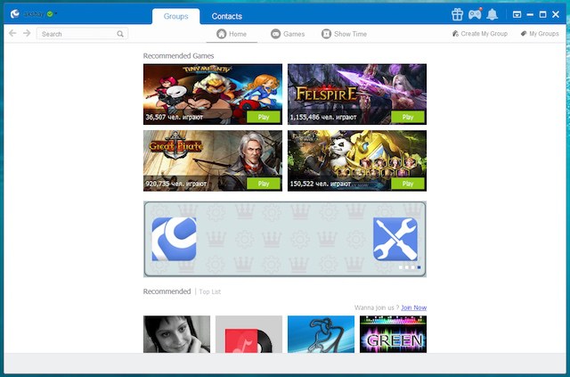
Task: Select the Games section tab
Action: click(288, 34)
